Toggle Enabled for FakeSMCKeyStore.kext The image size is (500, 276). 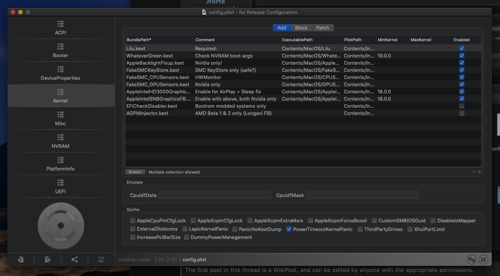(461, 70)
